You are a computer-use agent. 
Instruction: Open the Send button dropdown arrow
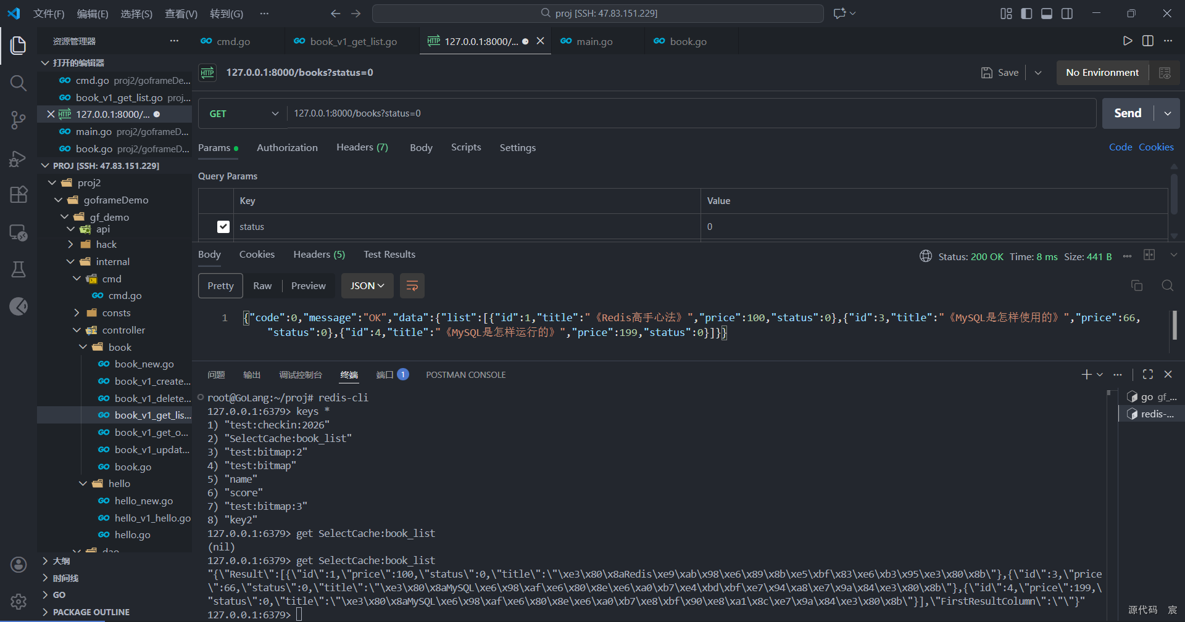coord(1167,113)
